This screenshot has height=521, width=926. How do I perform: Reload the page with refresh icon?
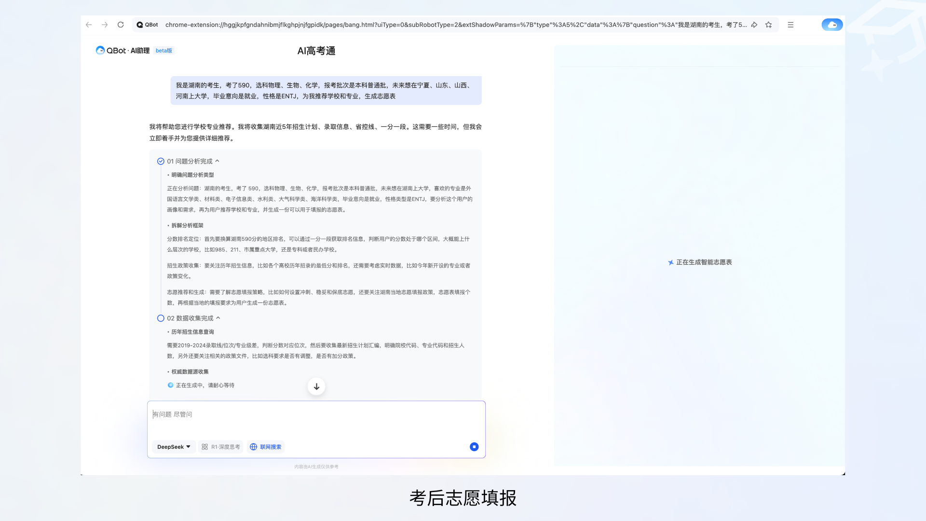click(x=121, y=25)
